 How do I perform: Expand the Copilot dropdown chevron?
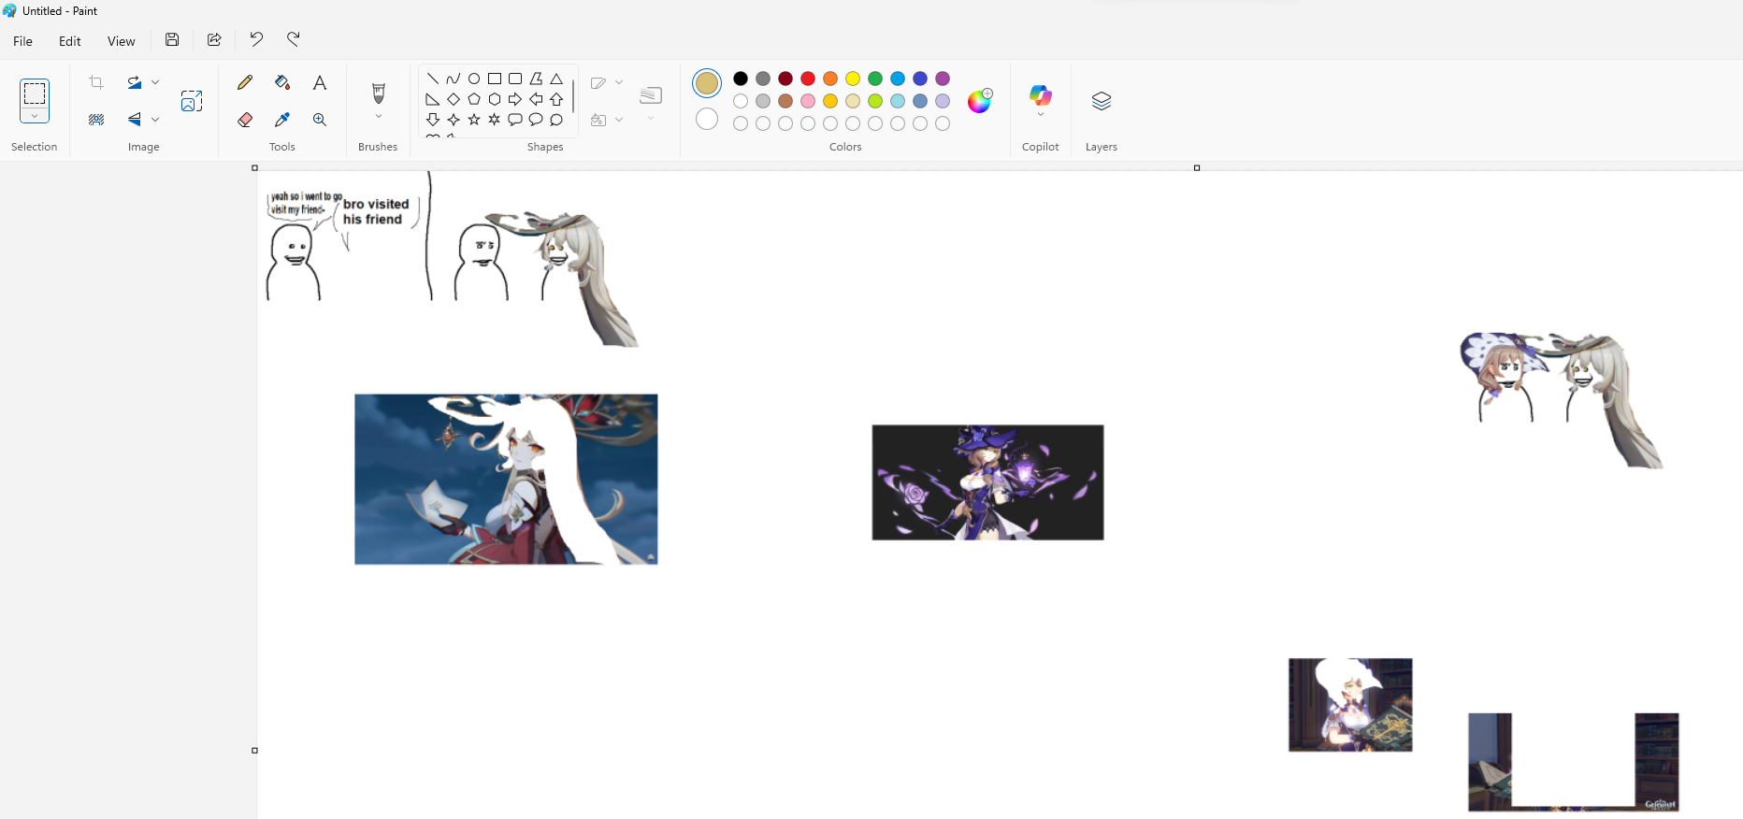coord(1041,115)
